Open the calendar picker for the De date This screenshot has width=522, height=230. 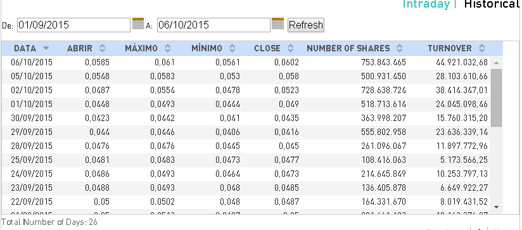(x=138, y=23)
